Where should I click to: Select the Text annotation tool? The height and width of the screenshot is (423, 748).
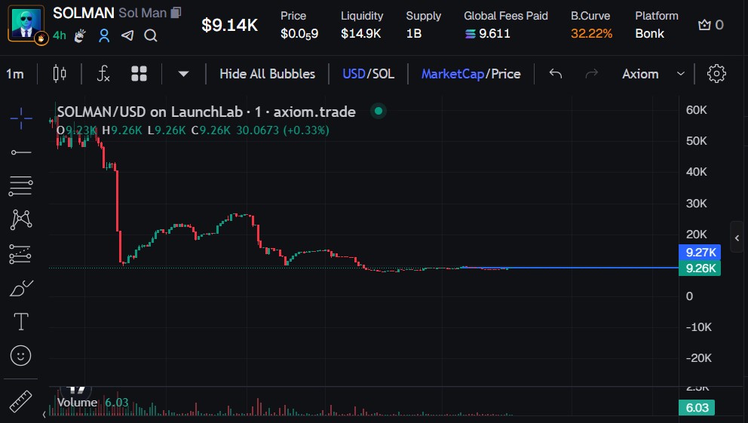[21, 322]
